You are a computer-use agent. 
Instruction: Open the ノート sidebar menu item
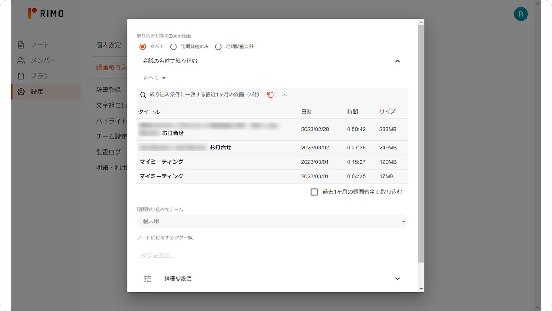pyautogui.click(x=46, y=45)
